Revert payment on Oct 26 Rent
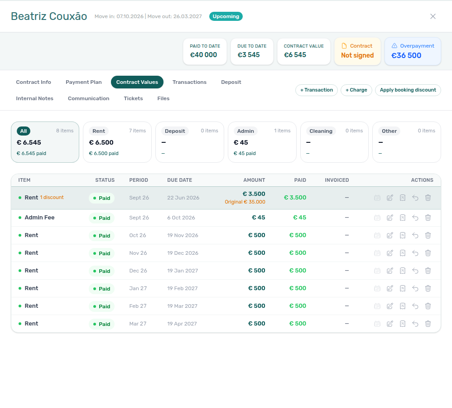Image resolution: width=452 pixels, height=408 pixels. 415,235
